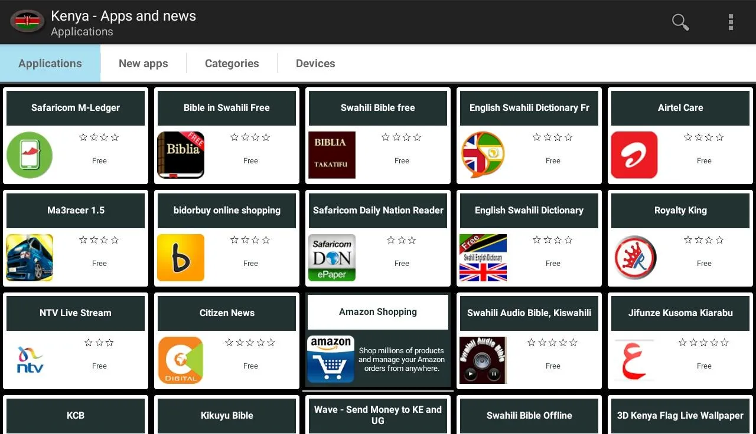This screenshot has height=434, width=756.
Task: Select the NTV Live Stream title
Action: point(76,313)
